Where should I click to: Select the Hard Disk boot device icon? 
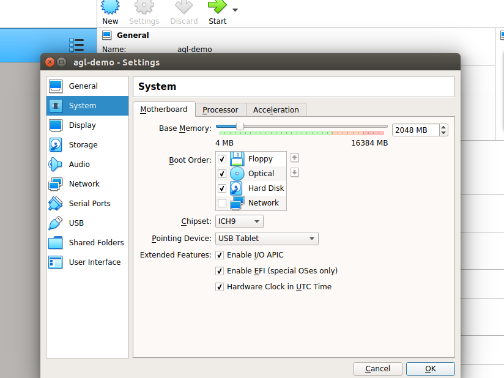pos(237,188)
